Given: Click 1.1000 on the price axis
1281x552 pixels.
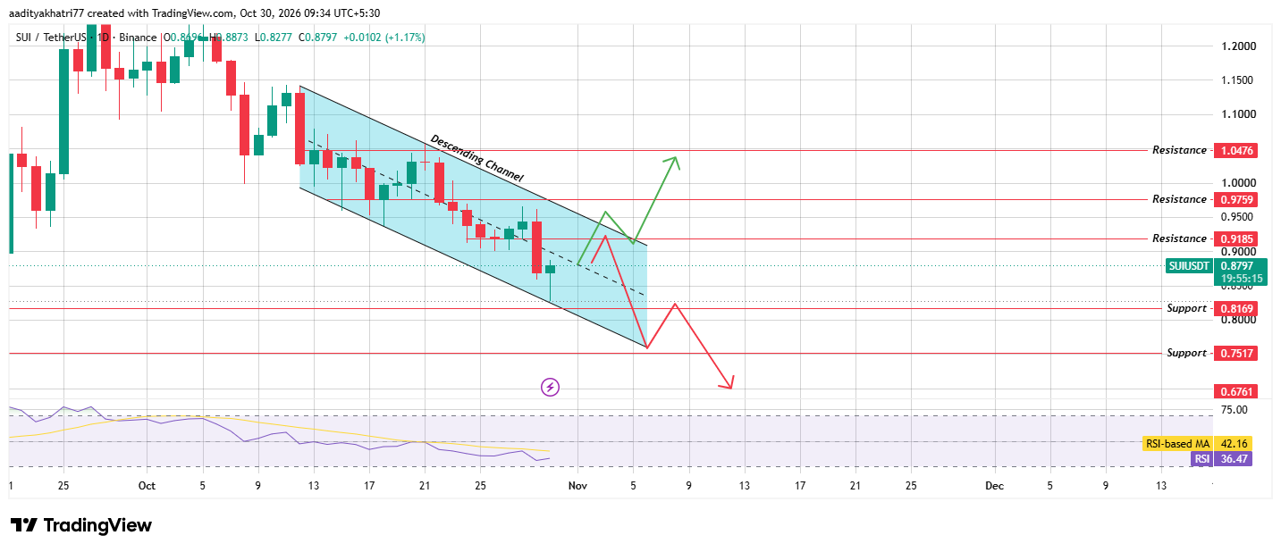Looking at the screenshot, I should tap(1238, 114).
